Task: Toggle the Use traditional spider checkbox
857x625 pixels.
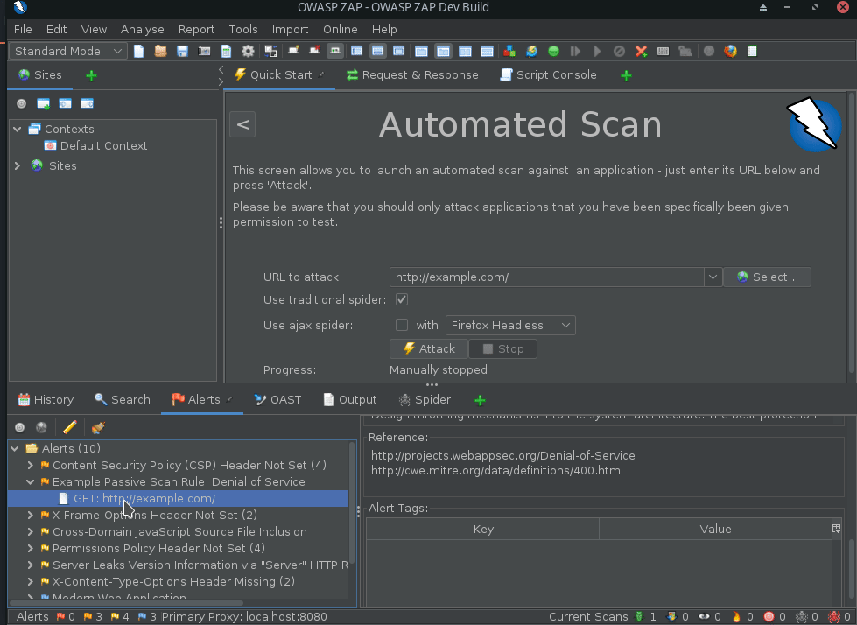Action: pos(402,300)
